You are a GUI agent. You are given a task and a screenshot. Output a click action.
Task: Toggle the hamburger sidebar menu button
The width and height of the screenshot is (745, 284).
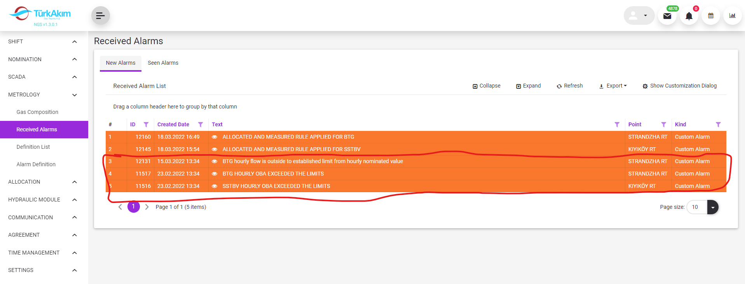(100, 16)
